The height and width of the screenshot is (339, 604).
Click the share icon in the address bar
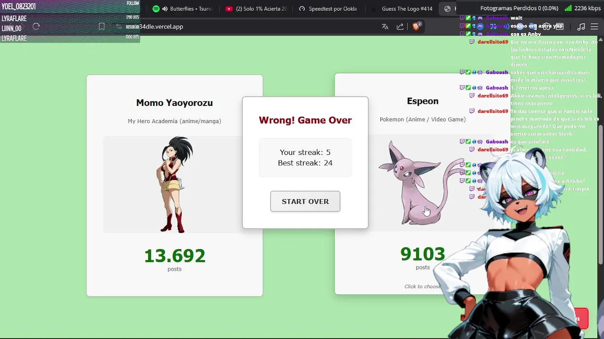click(400, 27)
